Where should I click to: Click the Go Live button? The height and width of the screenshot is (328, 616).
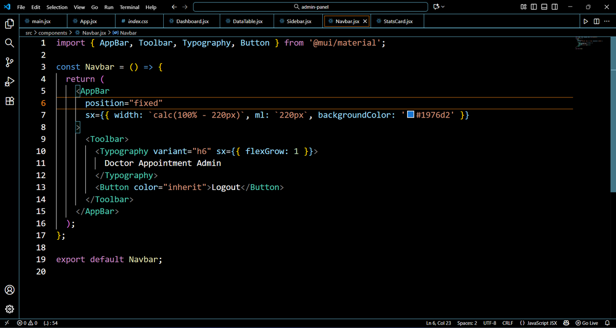coord(587,323)
